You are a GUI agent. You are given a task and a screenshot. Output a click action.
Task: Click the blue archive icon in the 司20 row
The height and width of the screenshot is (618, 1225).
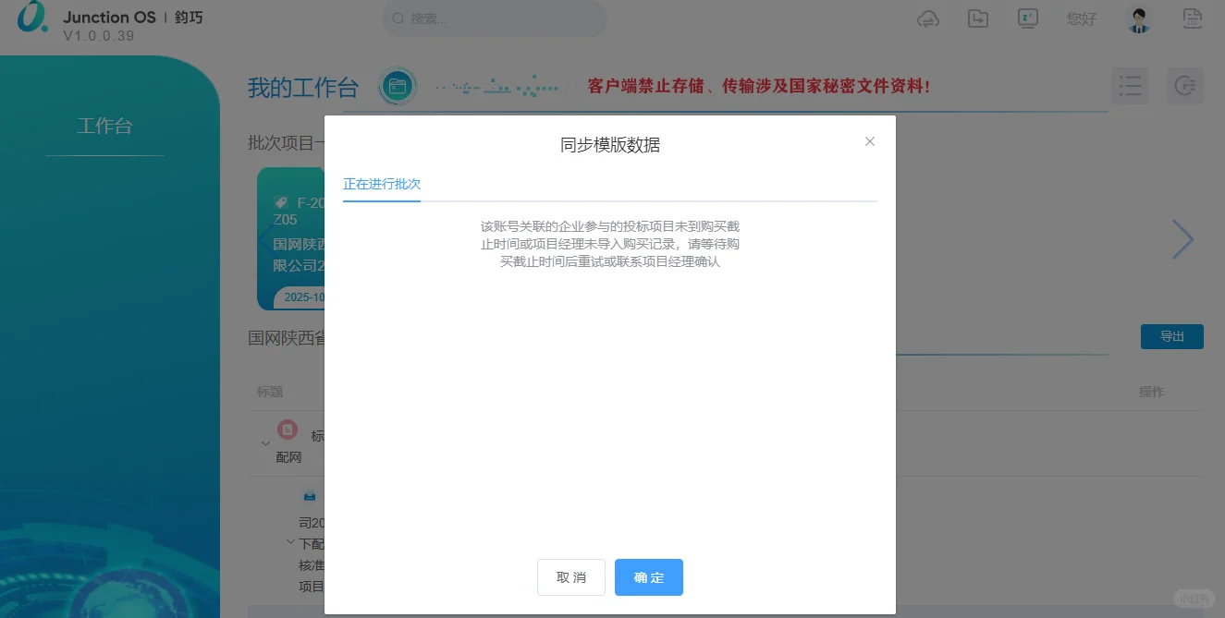pyautogui.click(x=310, y=495)
